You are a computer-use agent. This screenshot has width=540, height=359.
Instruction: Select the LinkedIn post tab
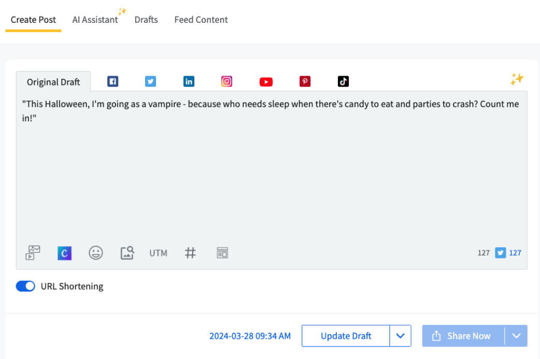click(x=189, y=81)
